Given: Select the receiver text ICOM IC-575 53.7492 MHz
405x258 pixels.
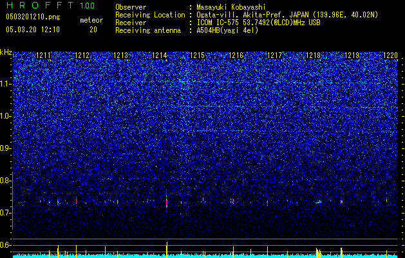Looking at the screenshot, I should point(258,23).
